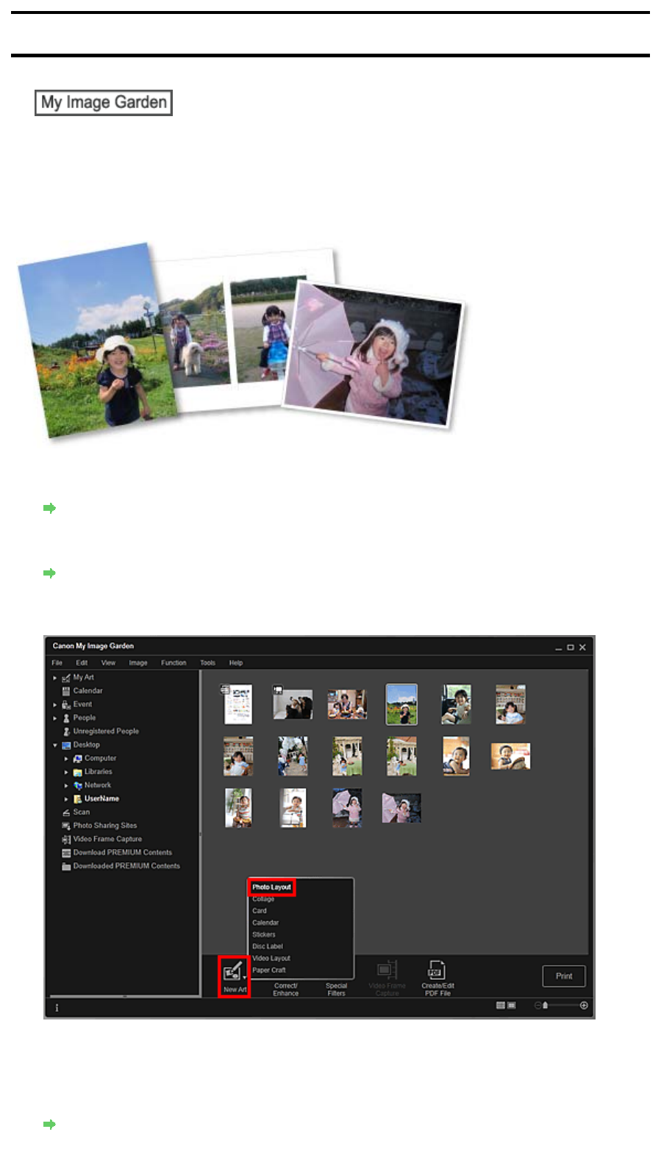Select the Libraries folder in the tree
The image size is (661, 1154).
98,772
